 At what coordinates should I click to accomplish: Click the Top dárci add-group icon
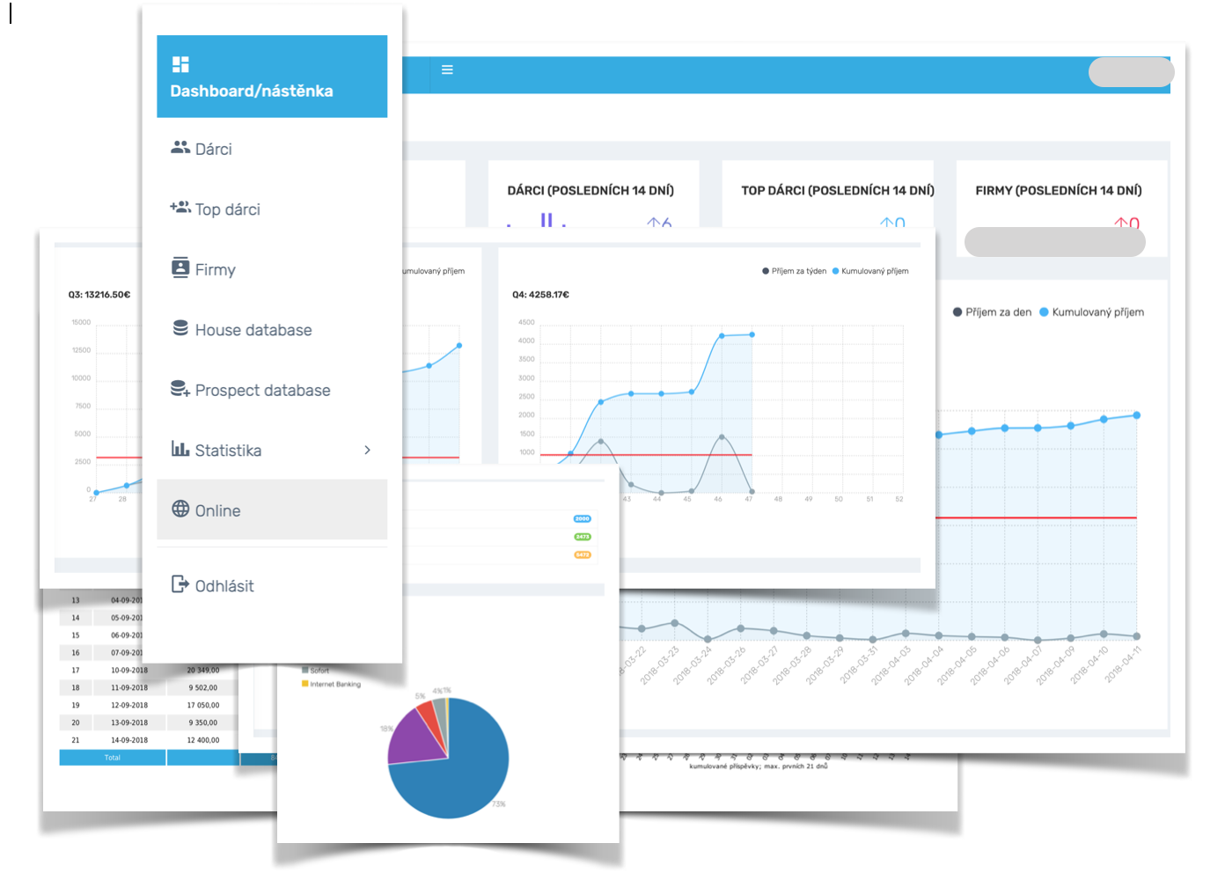tap(180, 208)
